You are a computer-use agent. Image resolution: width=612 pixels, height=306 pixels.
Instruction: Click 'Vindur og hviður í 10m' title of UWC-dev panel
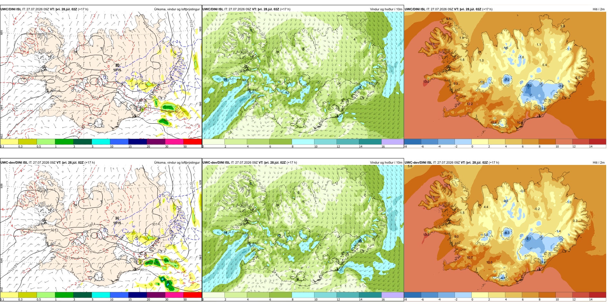[x=386, y=163]
